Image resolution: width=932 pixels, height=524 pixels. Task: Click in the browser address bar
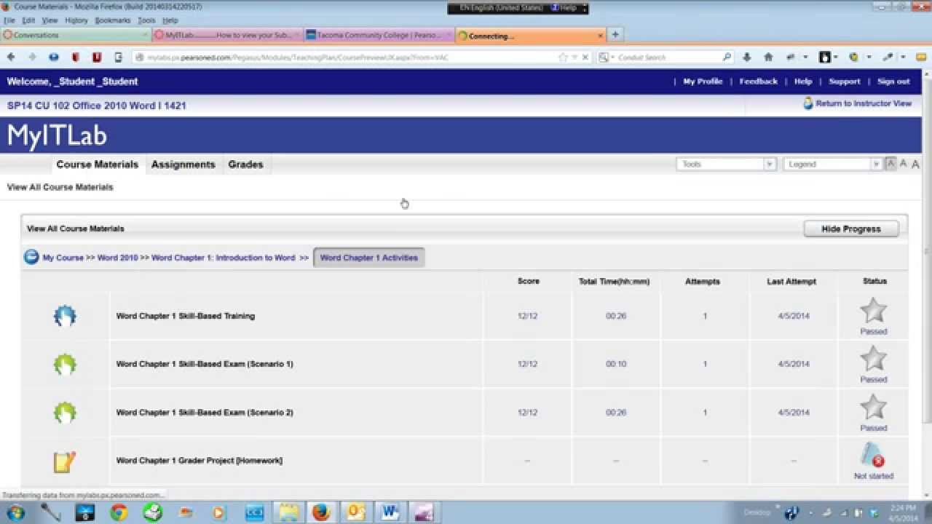coord(349,57)
